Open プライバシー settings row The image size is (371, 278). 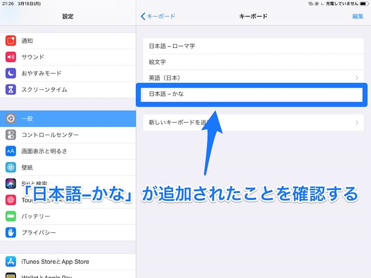click(x=68, y=232)
